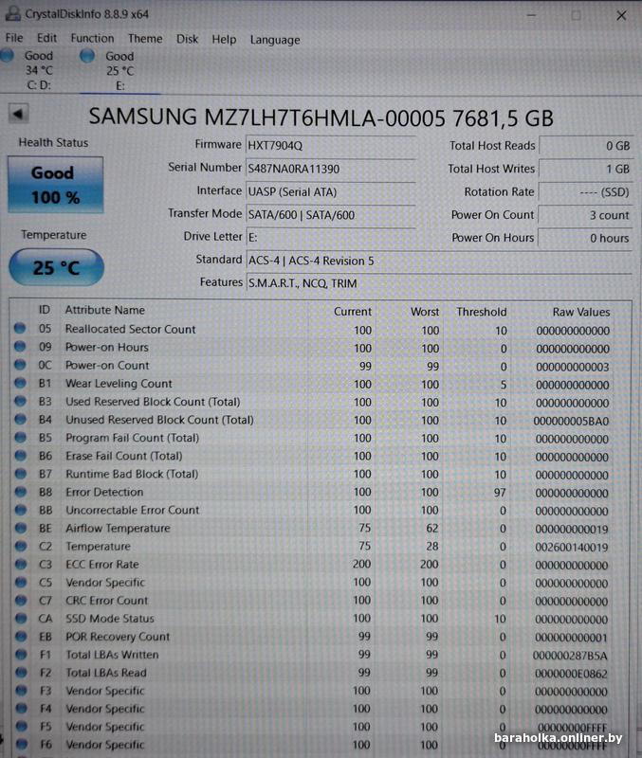The image size is (642, 758).
Task: Open the Disk menu
Action: coord(187,39)
